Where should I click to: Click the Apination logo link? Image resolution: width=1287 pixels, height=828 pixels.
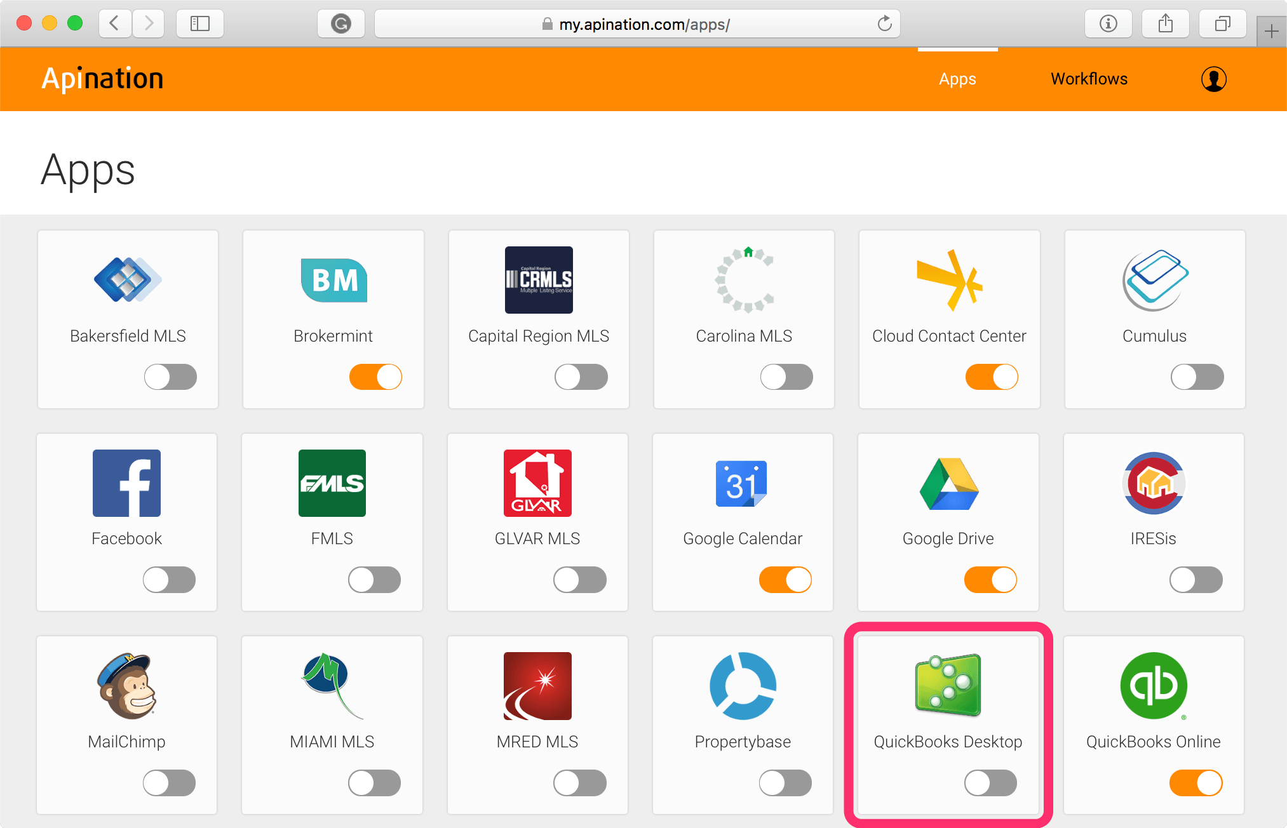103,79
